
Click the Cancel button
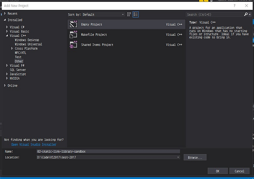click(239, 171)
